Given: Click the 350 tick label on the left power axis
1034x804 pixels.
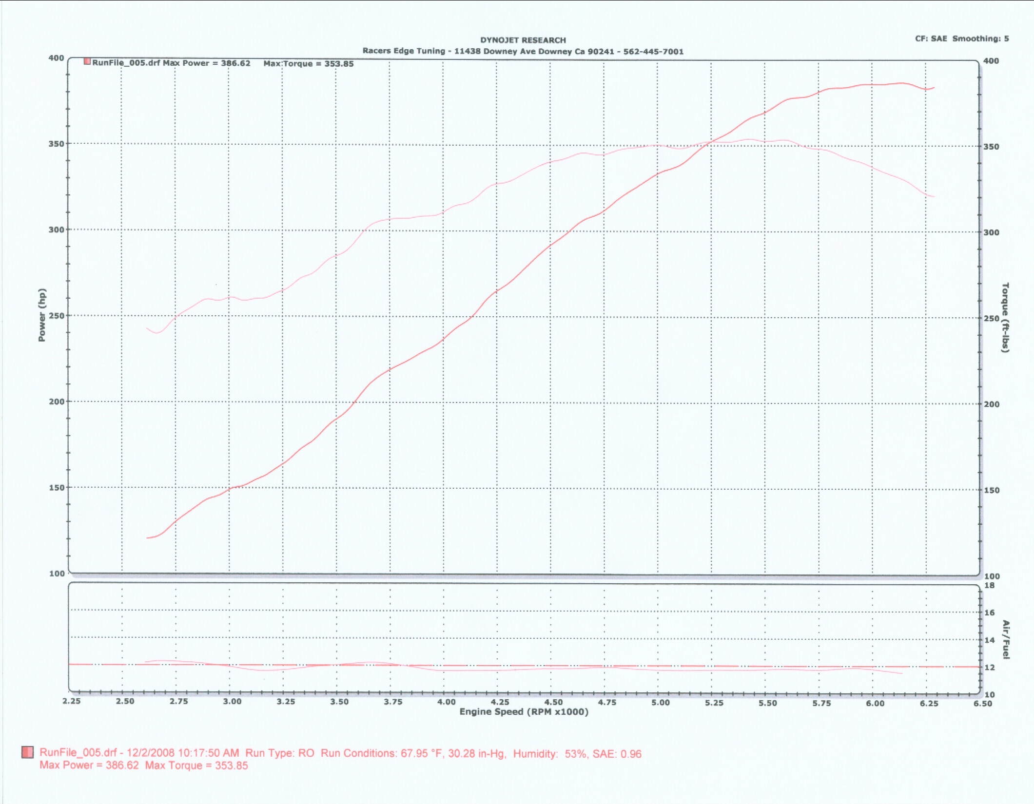Looking at the screenshot, I should pyautogui.click(x=56, y=144).
